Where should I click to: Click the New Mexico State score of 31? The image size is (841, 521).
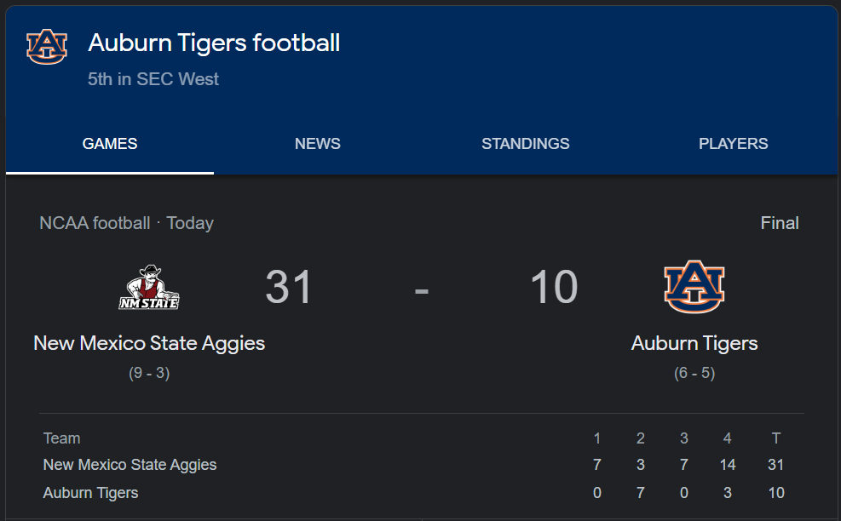[x=290, y=287]
